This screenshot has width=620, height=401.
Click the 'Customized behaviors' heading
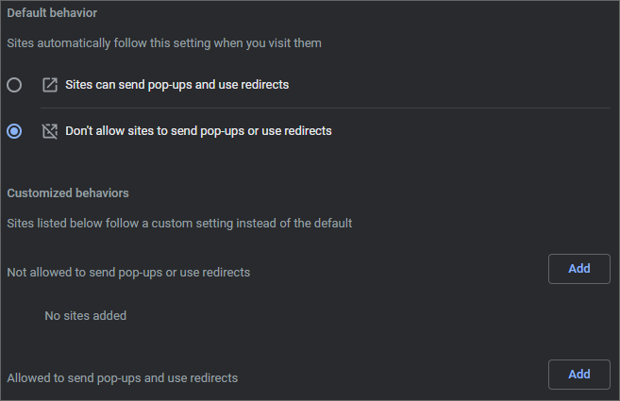pos(68,192)
